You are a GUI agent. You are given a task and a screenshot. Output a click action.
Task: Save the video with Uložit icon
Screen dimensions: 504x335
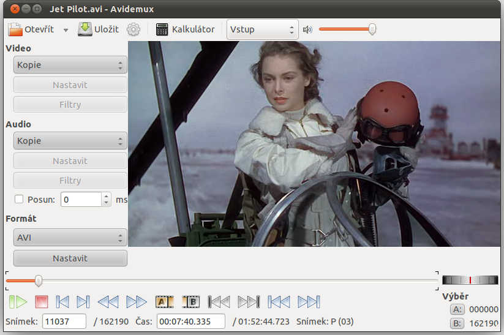click(x=85, y=29)
